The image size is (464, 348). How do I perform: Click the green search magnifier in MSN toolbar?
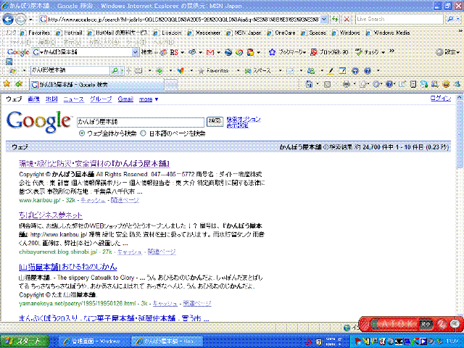coord(115,70)
